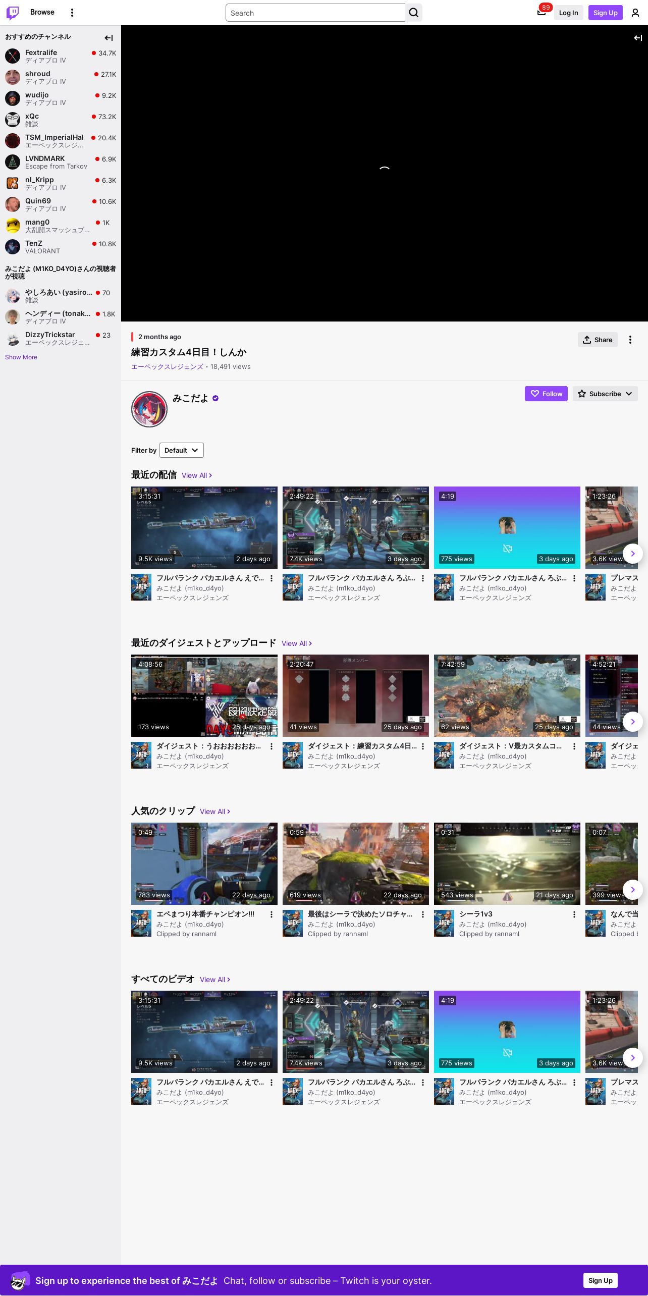The image size is (648, 1296).
Task: Open the user profile icon menu
Action: point(635,13)
